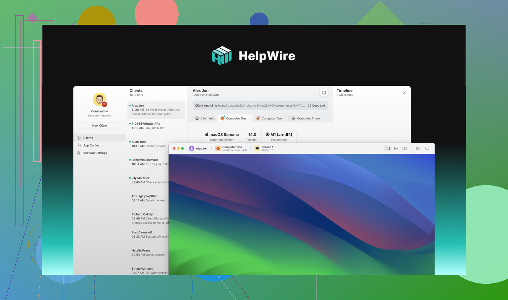Click the macOS Sonoma operating system label
The image size is (508, 300).
222,135
